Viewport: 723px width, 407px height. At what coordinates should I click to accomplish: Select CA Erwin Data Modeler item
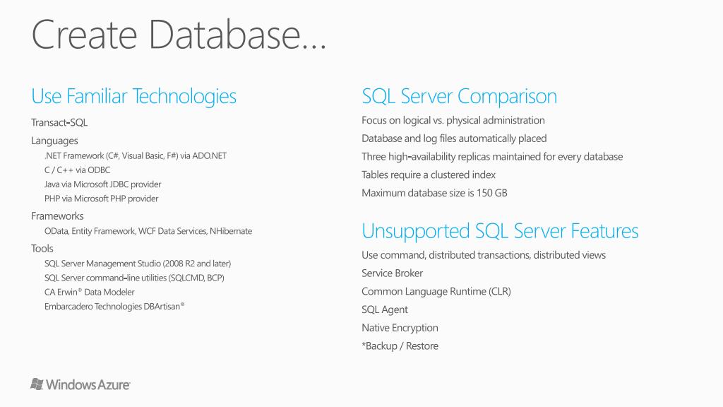click(90, 292)
